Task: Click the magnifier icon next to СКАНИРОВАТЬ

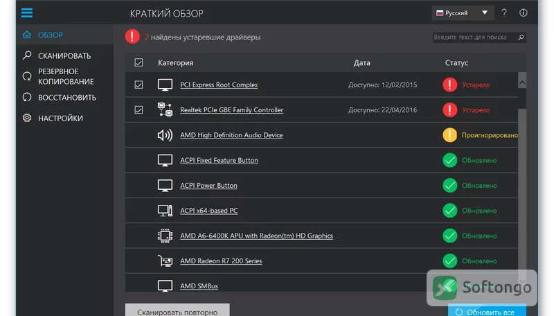Action: pos(27,55)
